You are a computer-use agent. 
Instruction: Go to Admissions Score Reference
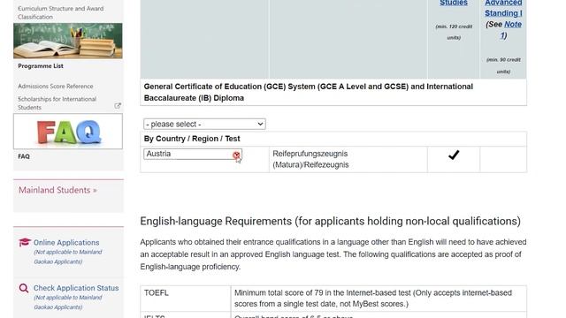(56, 87)
